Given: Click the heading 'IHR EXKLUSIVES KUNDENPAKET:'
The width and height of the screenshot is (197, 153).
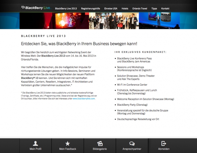Looking at the screenshot, I should tap(140, 52).
